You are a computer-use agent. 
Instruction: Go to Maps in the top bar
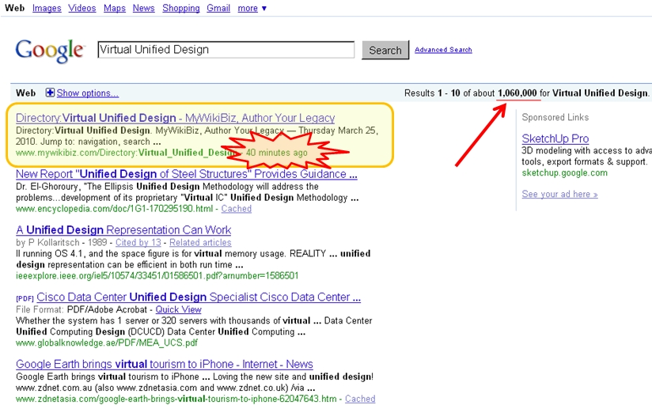tap(115, 8)
